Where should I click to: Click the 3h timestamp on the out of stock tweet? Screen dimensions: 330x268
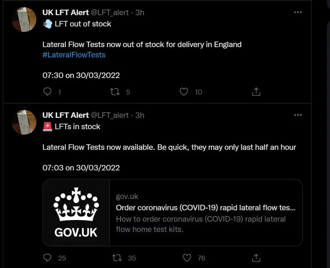tap(140, 12)
